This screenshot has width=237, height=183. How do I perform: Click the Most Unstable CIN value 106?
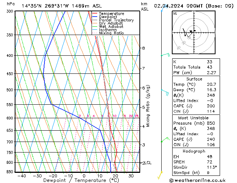coord(211,145)
